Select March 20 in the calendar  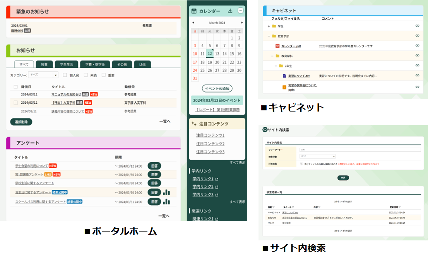coord(217,62)
